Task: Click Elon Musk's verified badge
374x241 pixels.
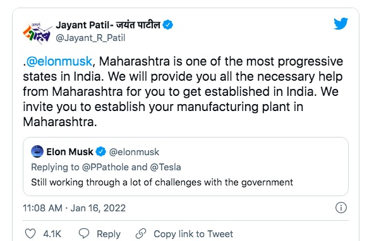Action: pyautogui.click(x=100, y=151)
